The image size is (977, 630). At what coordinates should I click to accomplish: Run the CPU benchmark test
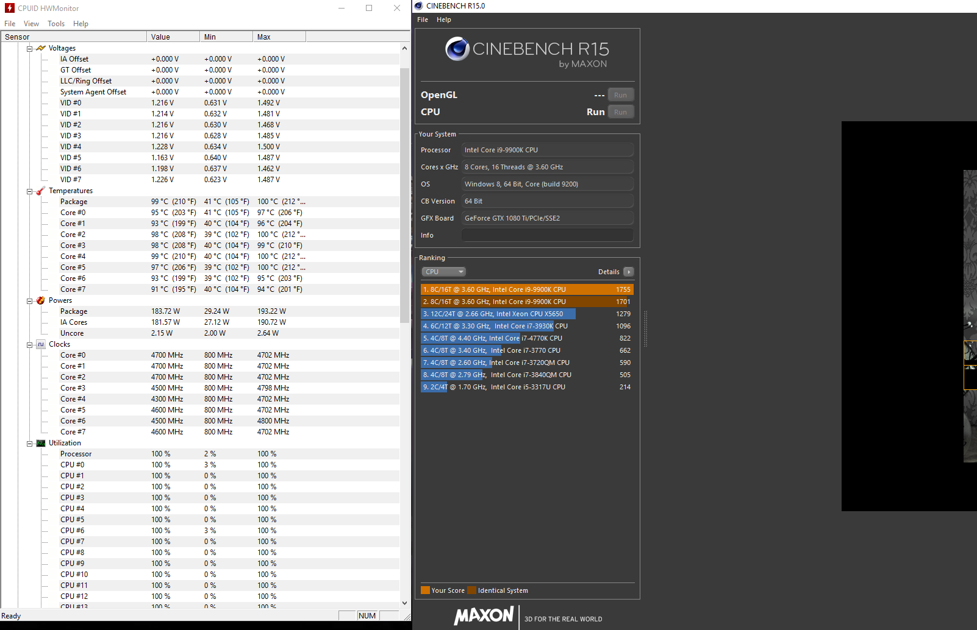(621, 111)
